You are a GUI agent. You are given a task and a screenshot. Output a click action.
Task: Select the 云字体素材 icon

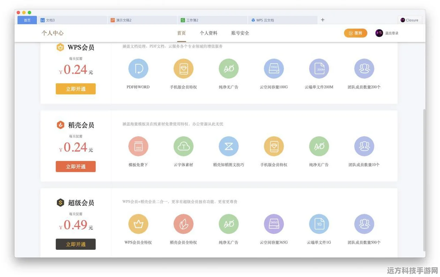pyautogui.click(x=184, y=146)
